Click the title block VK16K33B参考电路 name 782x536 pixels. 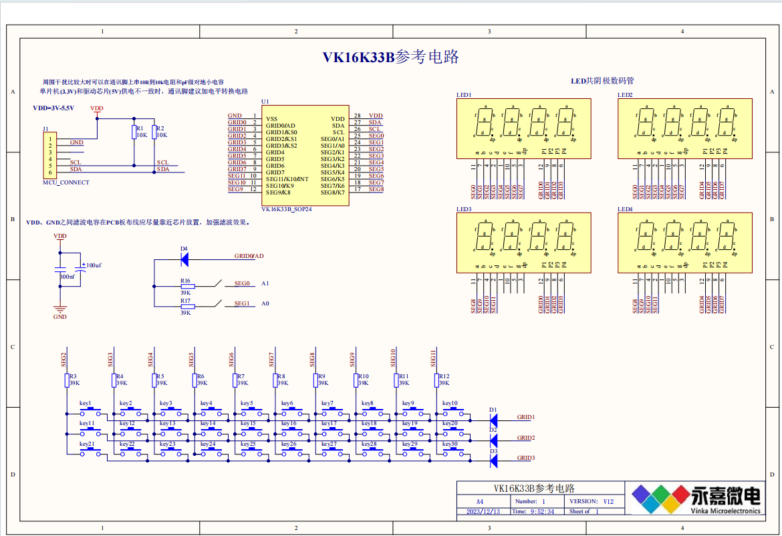click(534, 488)
